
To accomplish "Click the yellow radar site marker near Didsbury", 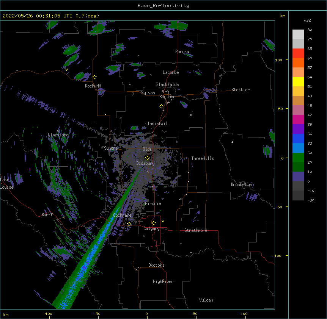I will point(147,158).
